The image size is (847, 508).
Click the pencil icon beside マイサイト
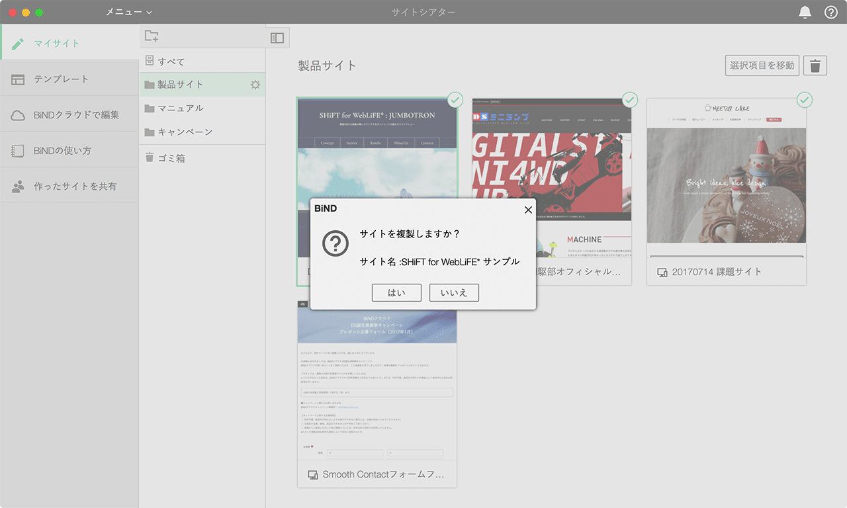point(18,44)
